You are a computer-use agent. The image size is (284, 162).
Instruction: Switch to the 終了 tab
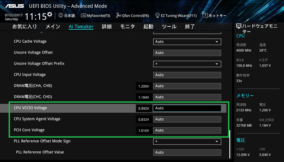pyautogui.click(x=190, y=27)
